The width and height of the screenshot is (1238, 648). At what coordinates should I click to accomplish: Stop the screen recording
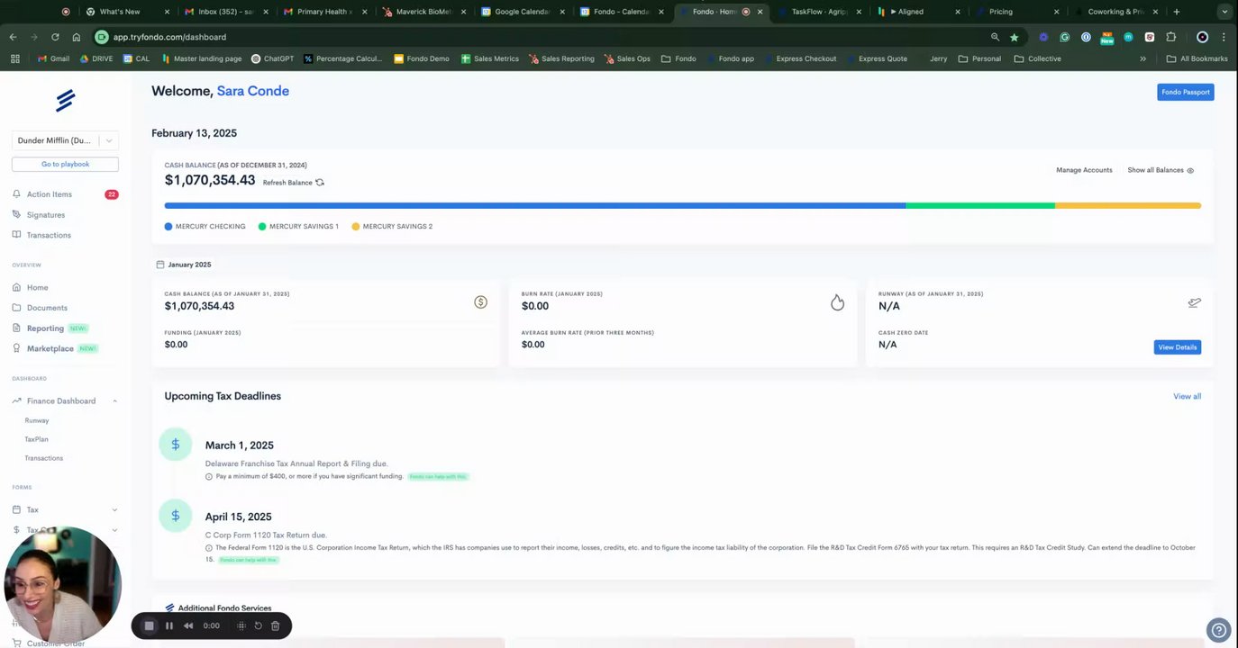pyautogui.click(x=150, y=625)
